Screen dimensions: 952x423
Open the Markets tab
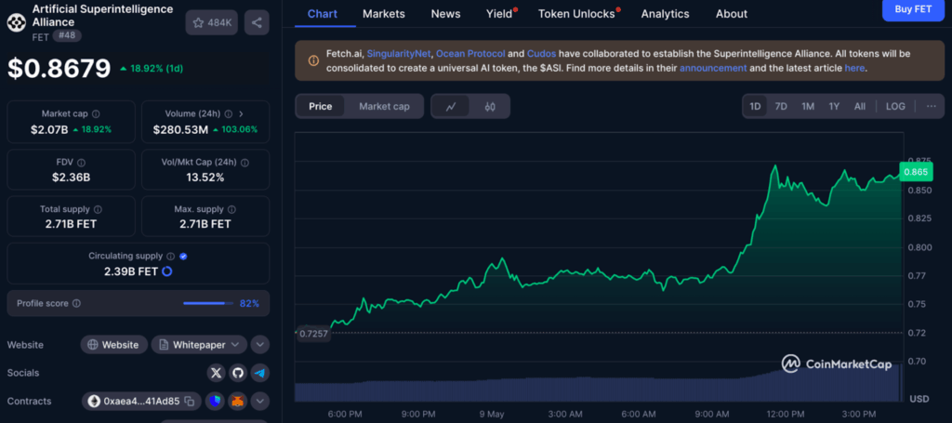384,13
